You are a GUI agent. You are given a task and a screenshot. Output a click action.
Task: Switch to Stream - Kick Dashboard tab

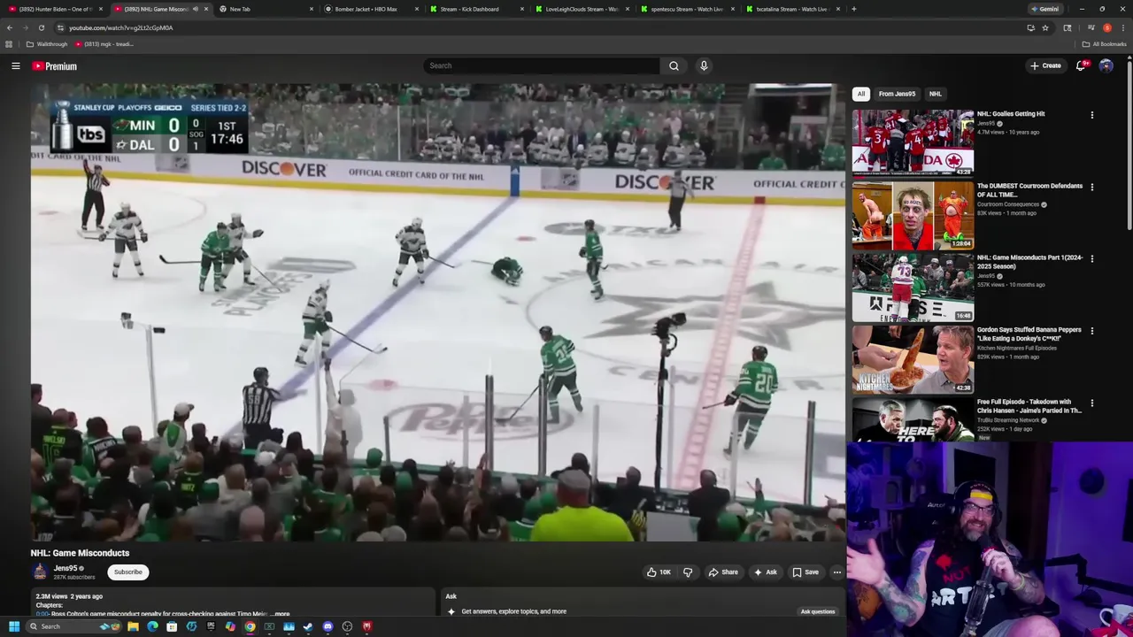tap(476, 9)
